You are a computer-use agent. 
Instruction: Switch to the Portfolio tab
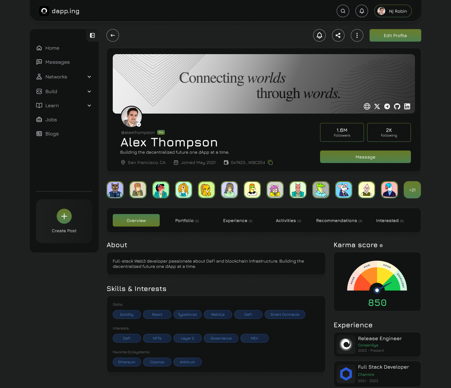tap(187, 221)
